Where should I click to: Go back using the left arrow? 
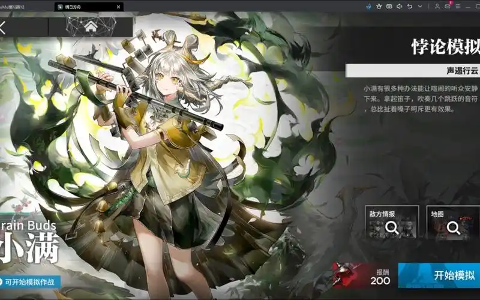coord(3,28)
